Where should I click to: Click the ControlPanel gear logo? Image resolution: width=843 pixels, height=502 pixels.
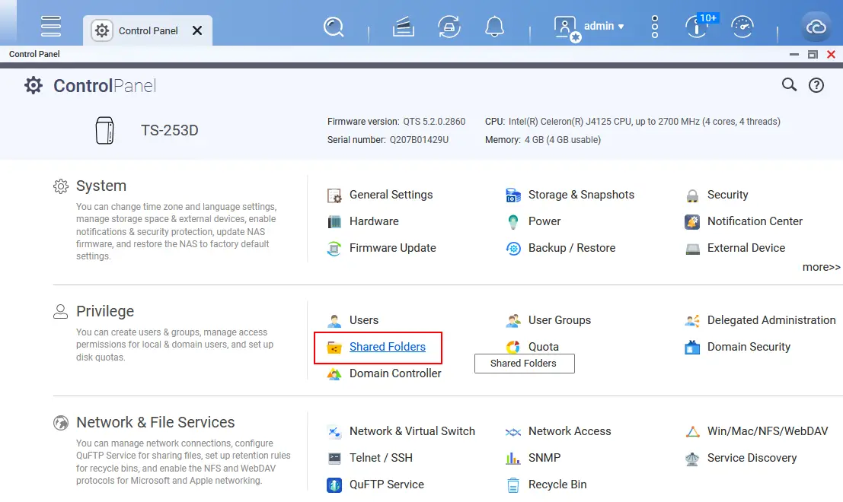[x=34, y=85]
